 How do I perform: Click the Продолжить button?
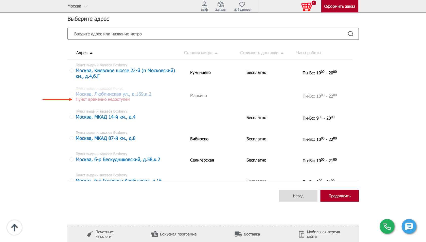coord(340,196)
